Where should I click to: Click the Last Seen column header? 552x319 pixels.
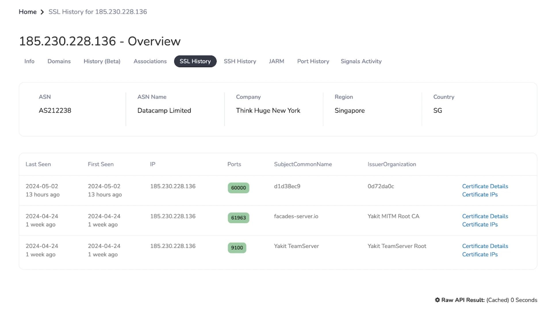point(38,164)
